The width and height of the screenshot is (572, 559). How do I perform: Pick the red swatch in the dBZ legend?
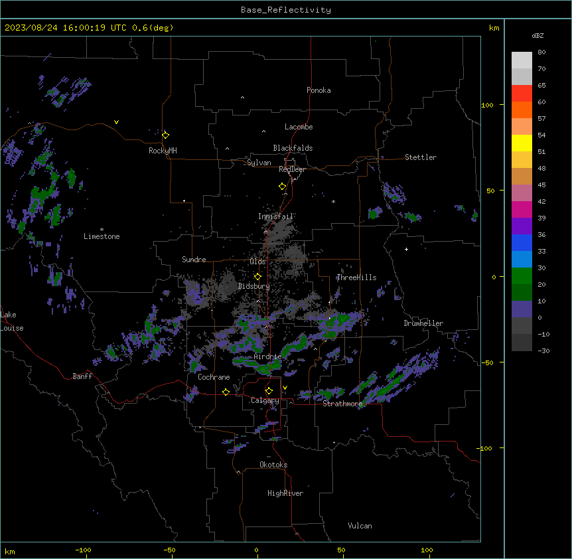522,94
